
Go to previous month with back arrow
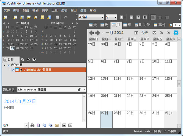[91, 33]
